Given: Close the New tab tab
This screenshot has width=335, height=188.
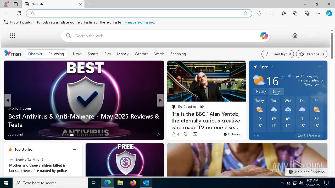Looking at the screenshot, I should [80, 4].
